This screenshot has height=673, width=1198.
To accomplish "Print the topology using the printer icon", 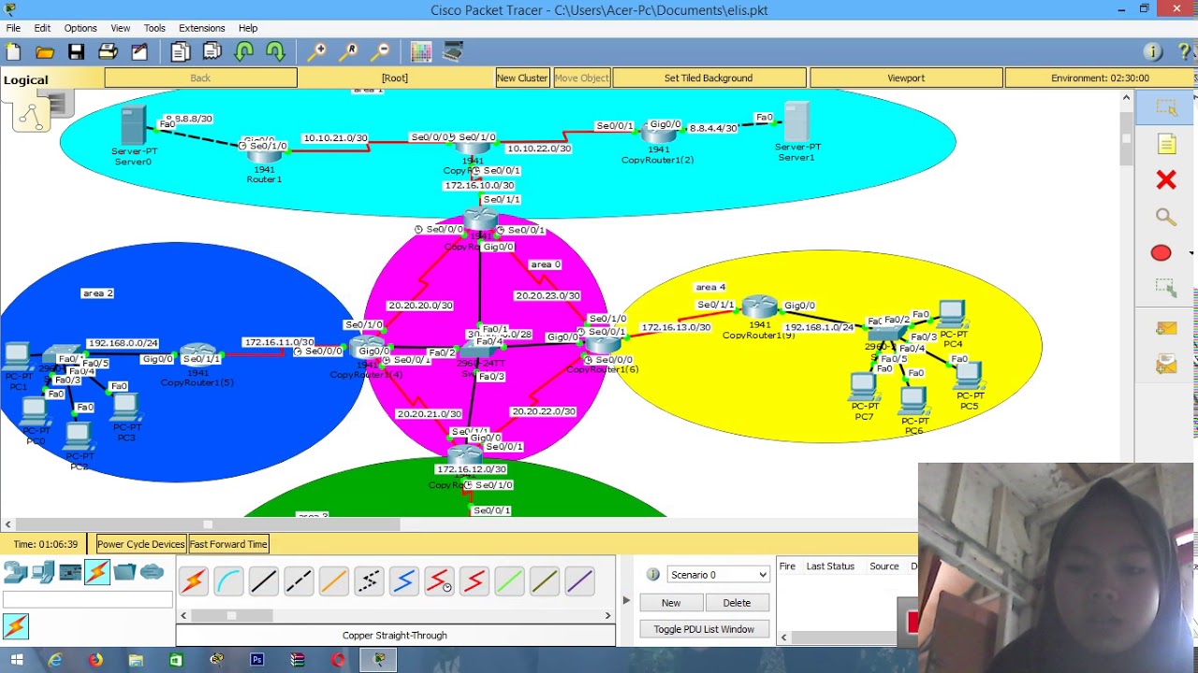I will (x=108, y=52).
